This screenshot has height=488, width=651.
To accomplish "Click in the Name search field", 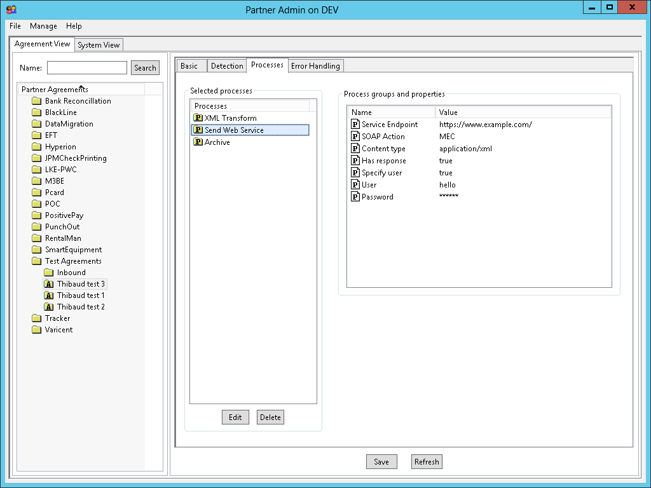I will click(x=87, y=68).
